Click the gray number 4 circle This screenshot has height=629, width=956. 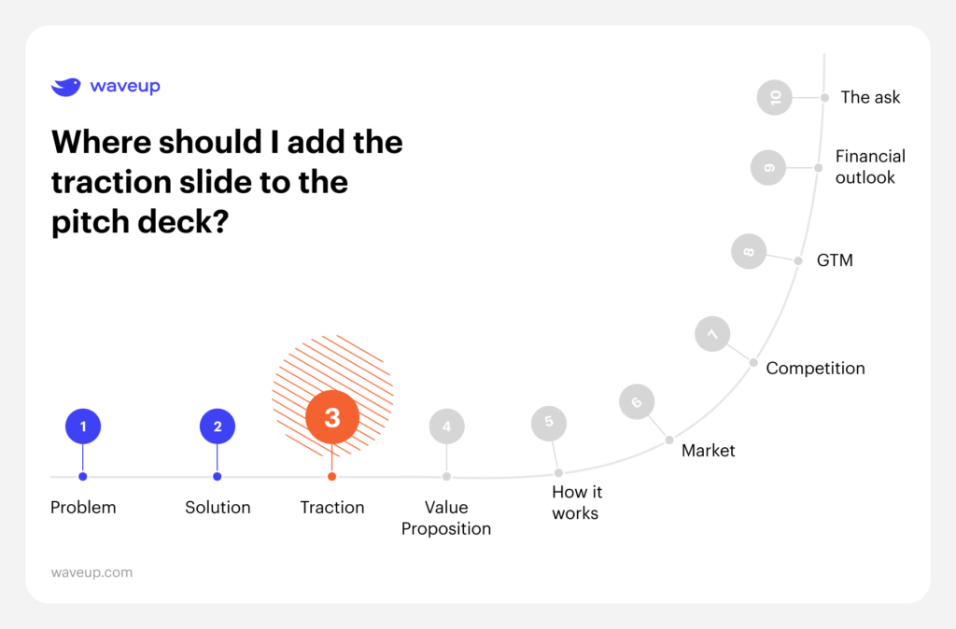446,426
